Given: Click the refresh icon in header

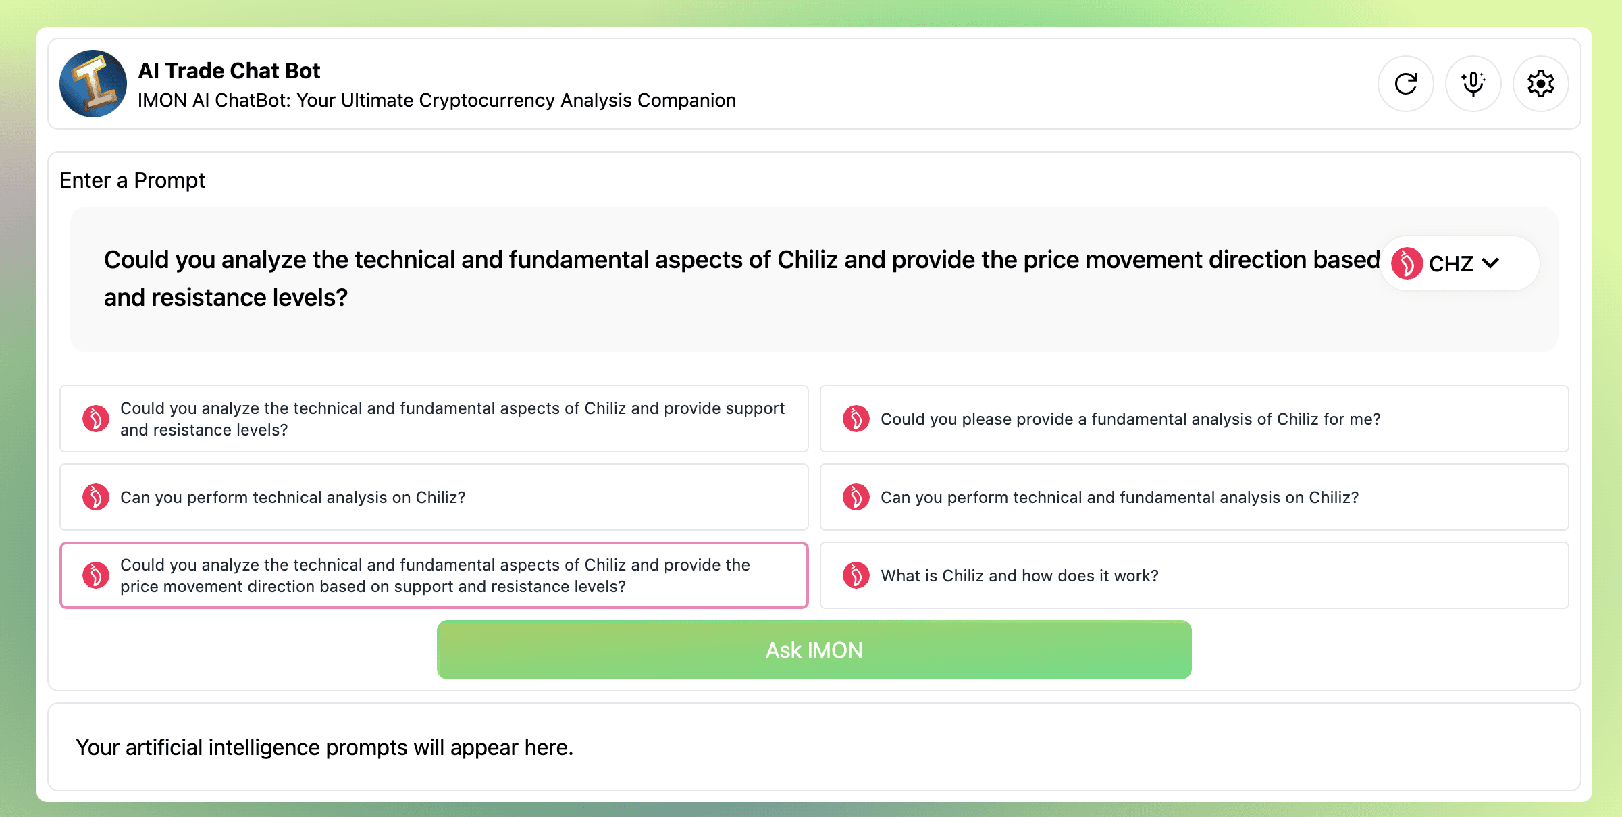Looking at the screenshot, I should [x=1405, y=84].
